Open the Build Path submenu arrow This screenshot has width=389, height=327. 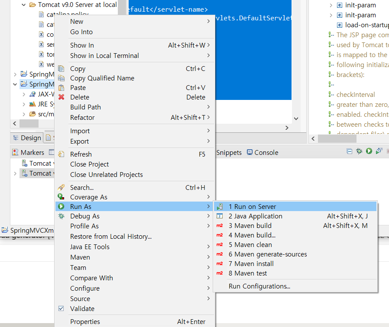(208, 107)
